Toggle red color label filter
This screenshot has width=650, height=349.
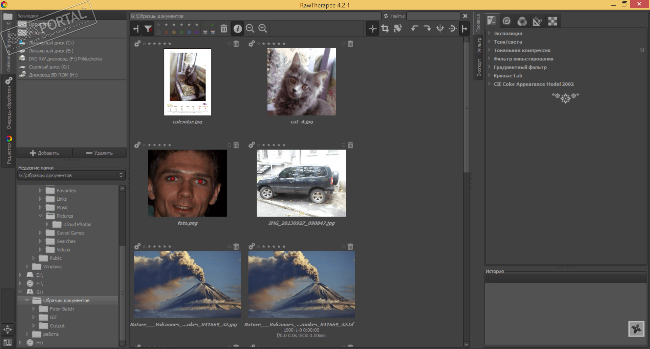pos(166,32)
